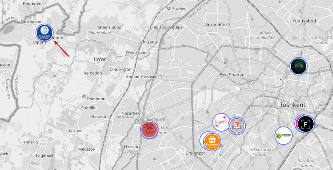Open the Mom & kids massage marker
This screenshot has height=170, width=333.
pyautogui.click(x=44, y=33)
